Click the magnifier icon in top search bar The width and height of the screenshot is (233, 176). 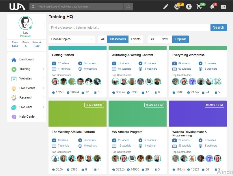(x=33, y=7)
